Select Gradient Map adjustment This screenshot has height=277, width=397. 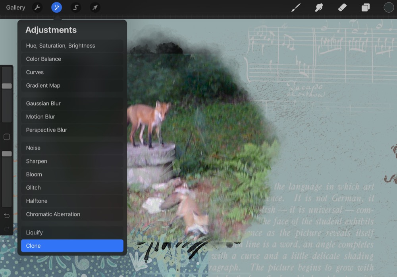72,86
